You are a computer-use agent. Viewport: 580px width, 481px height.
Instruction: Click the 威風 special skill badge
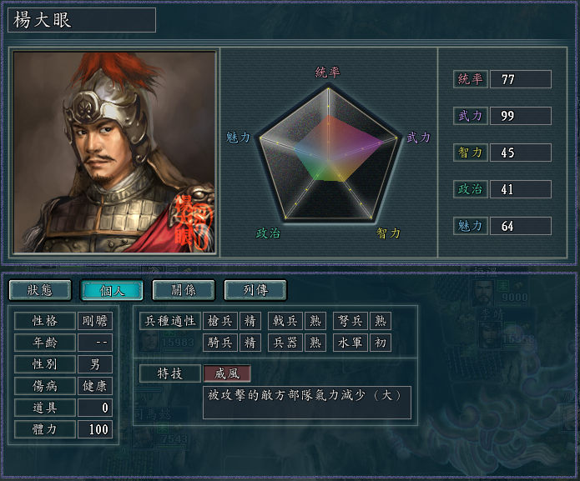coord(227,373)
